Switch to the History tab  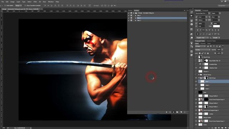pos(130,10)
